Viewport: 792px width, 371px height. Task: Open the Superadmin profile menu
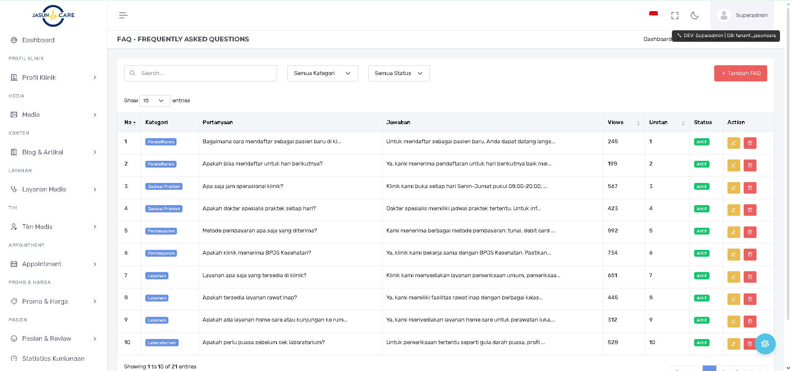[742, 15]
